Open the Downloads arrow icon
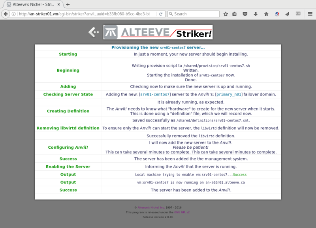This screenshot has width=316, height=228. pyautogui.click(x=256, y=14)
